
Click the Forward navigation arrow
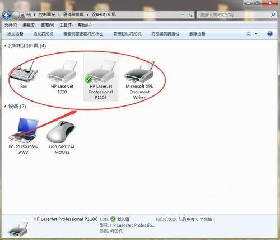[x=16, y=15]
